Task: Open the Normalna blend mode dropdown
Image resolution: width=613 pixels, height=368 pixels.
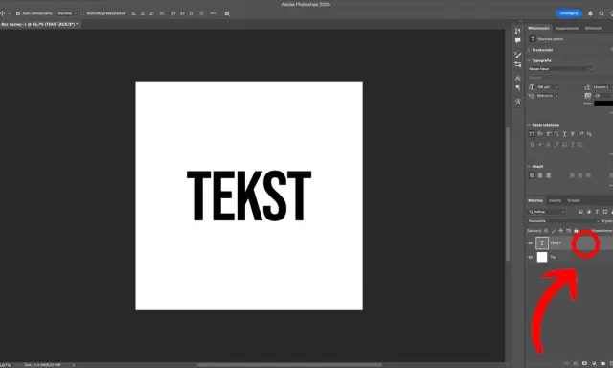Action: tap(563, 221)
